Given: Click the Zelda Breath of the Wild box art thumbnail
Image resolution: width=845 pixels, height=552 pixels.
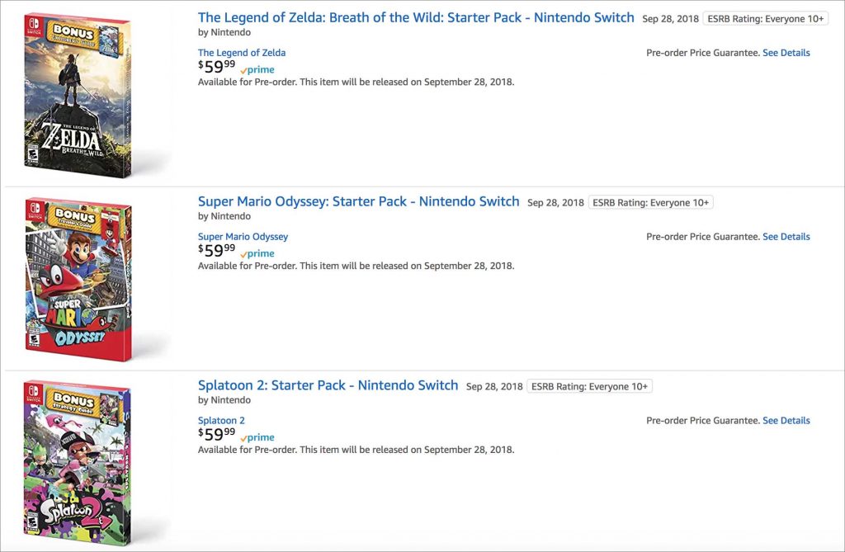Looking at the screenshot, I should pos(78,96).
